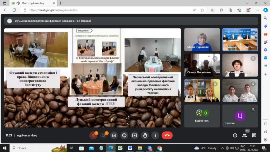Show the participants list
The height and width of the screenshot is (152, 270).
point(244,135)
